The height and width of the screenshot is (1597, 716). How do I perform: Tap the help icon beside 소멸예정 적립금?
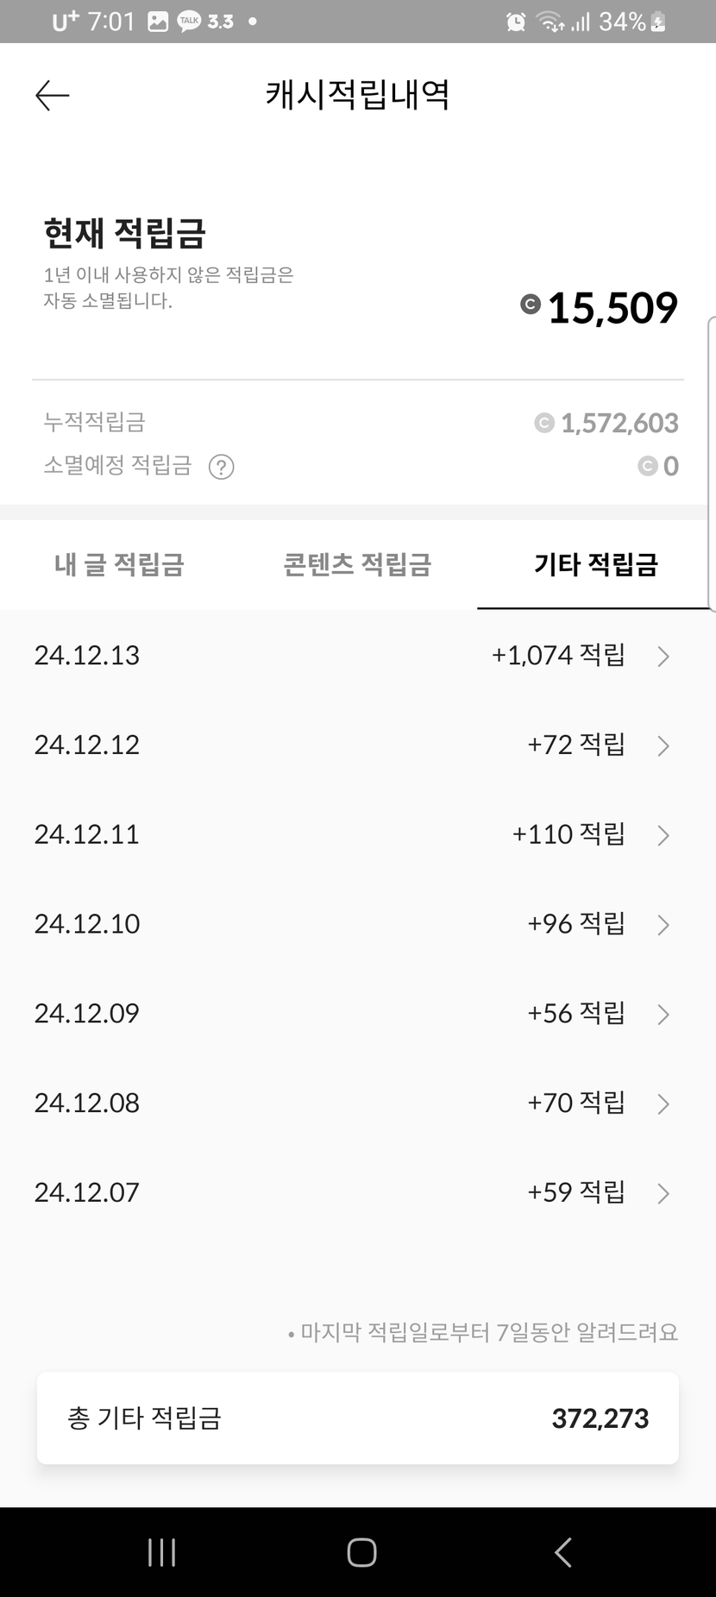[x=222, y=467]
